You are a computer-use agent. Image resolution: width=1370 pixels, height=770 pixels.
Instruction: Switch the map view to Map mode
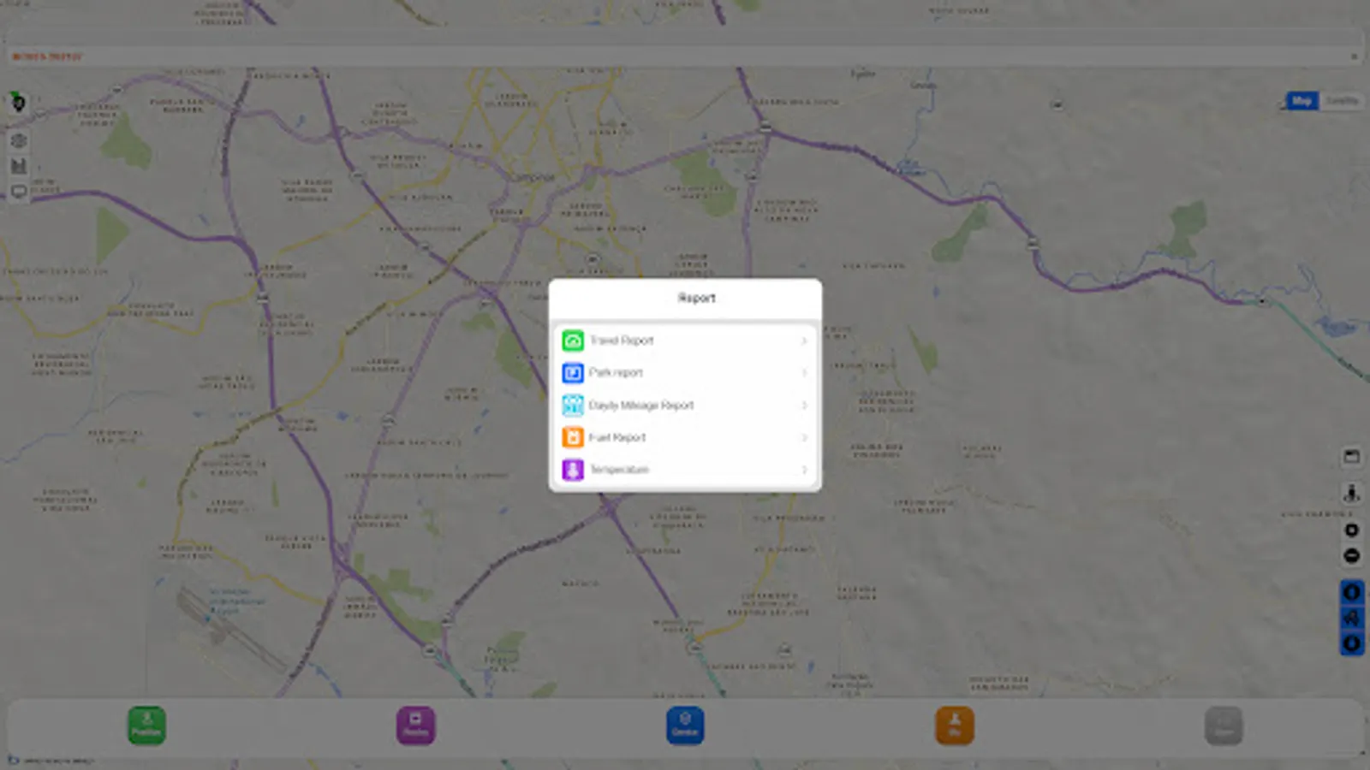(1301, 101)
